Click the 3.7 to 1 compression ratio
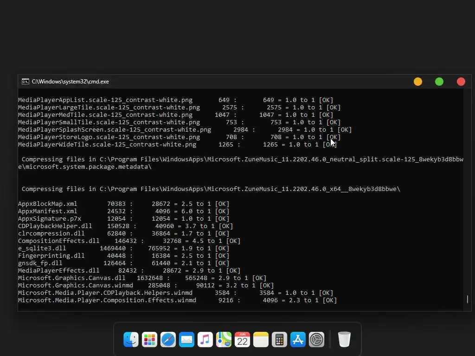This screenshot has width=475, height=356. tap(199, 226)
